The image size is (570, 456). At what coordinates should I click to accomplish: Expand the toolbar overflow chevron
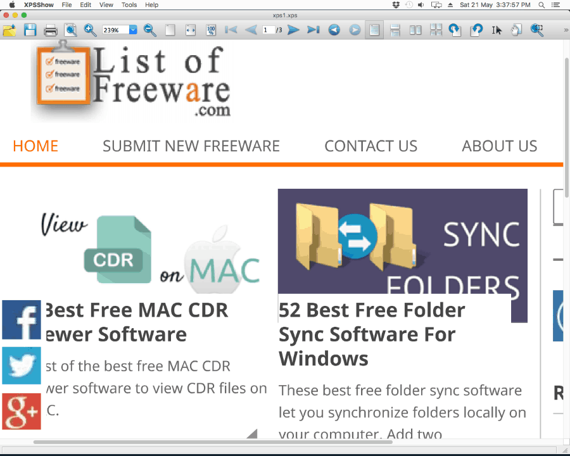[566, 30]
